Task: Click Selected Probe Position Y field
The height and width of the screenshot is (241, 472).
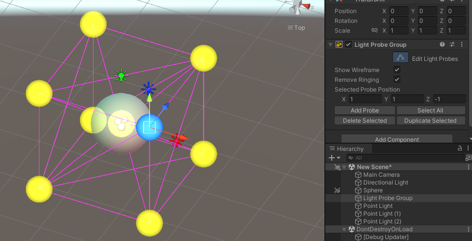Action: coord(407,99)
